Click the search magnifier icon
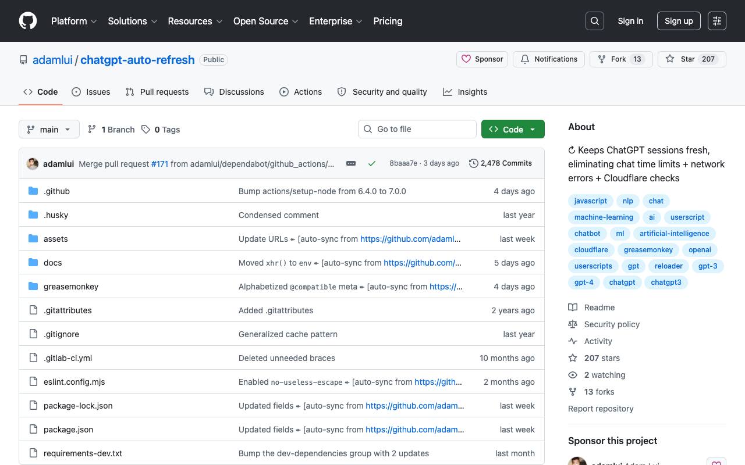The image size is (745, 465). pos(595,21)
